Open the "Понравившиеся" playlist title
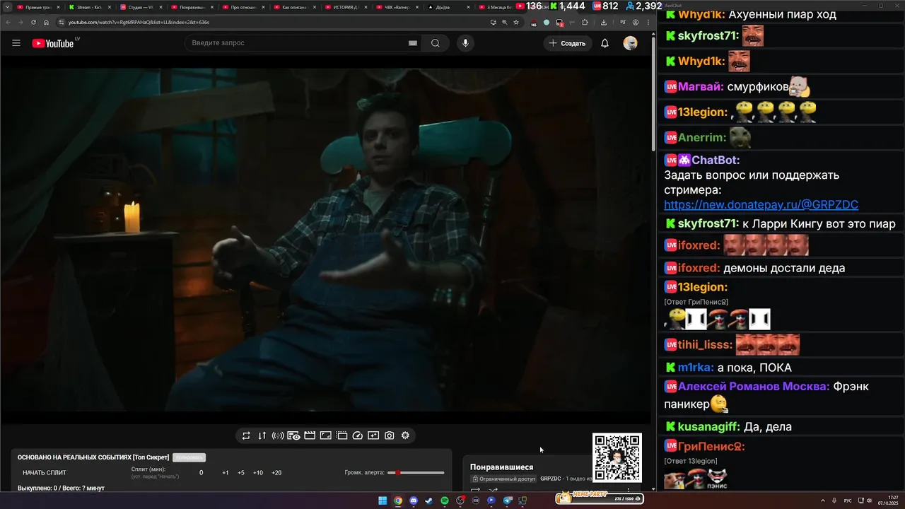 tap(501, 467)
